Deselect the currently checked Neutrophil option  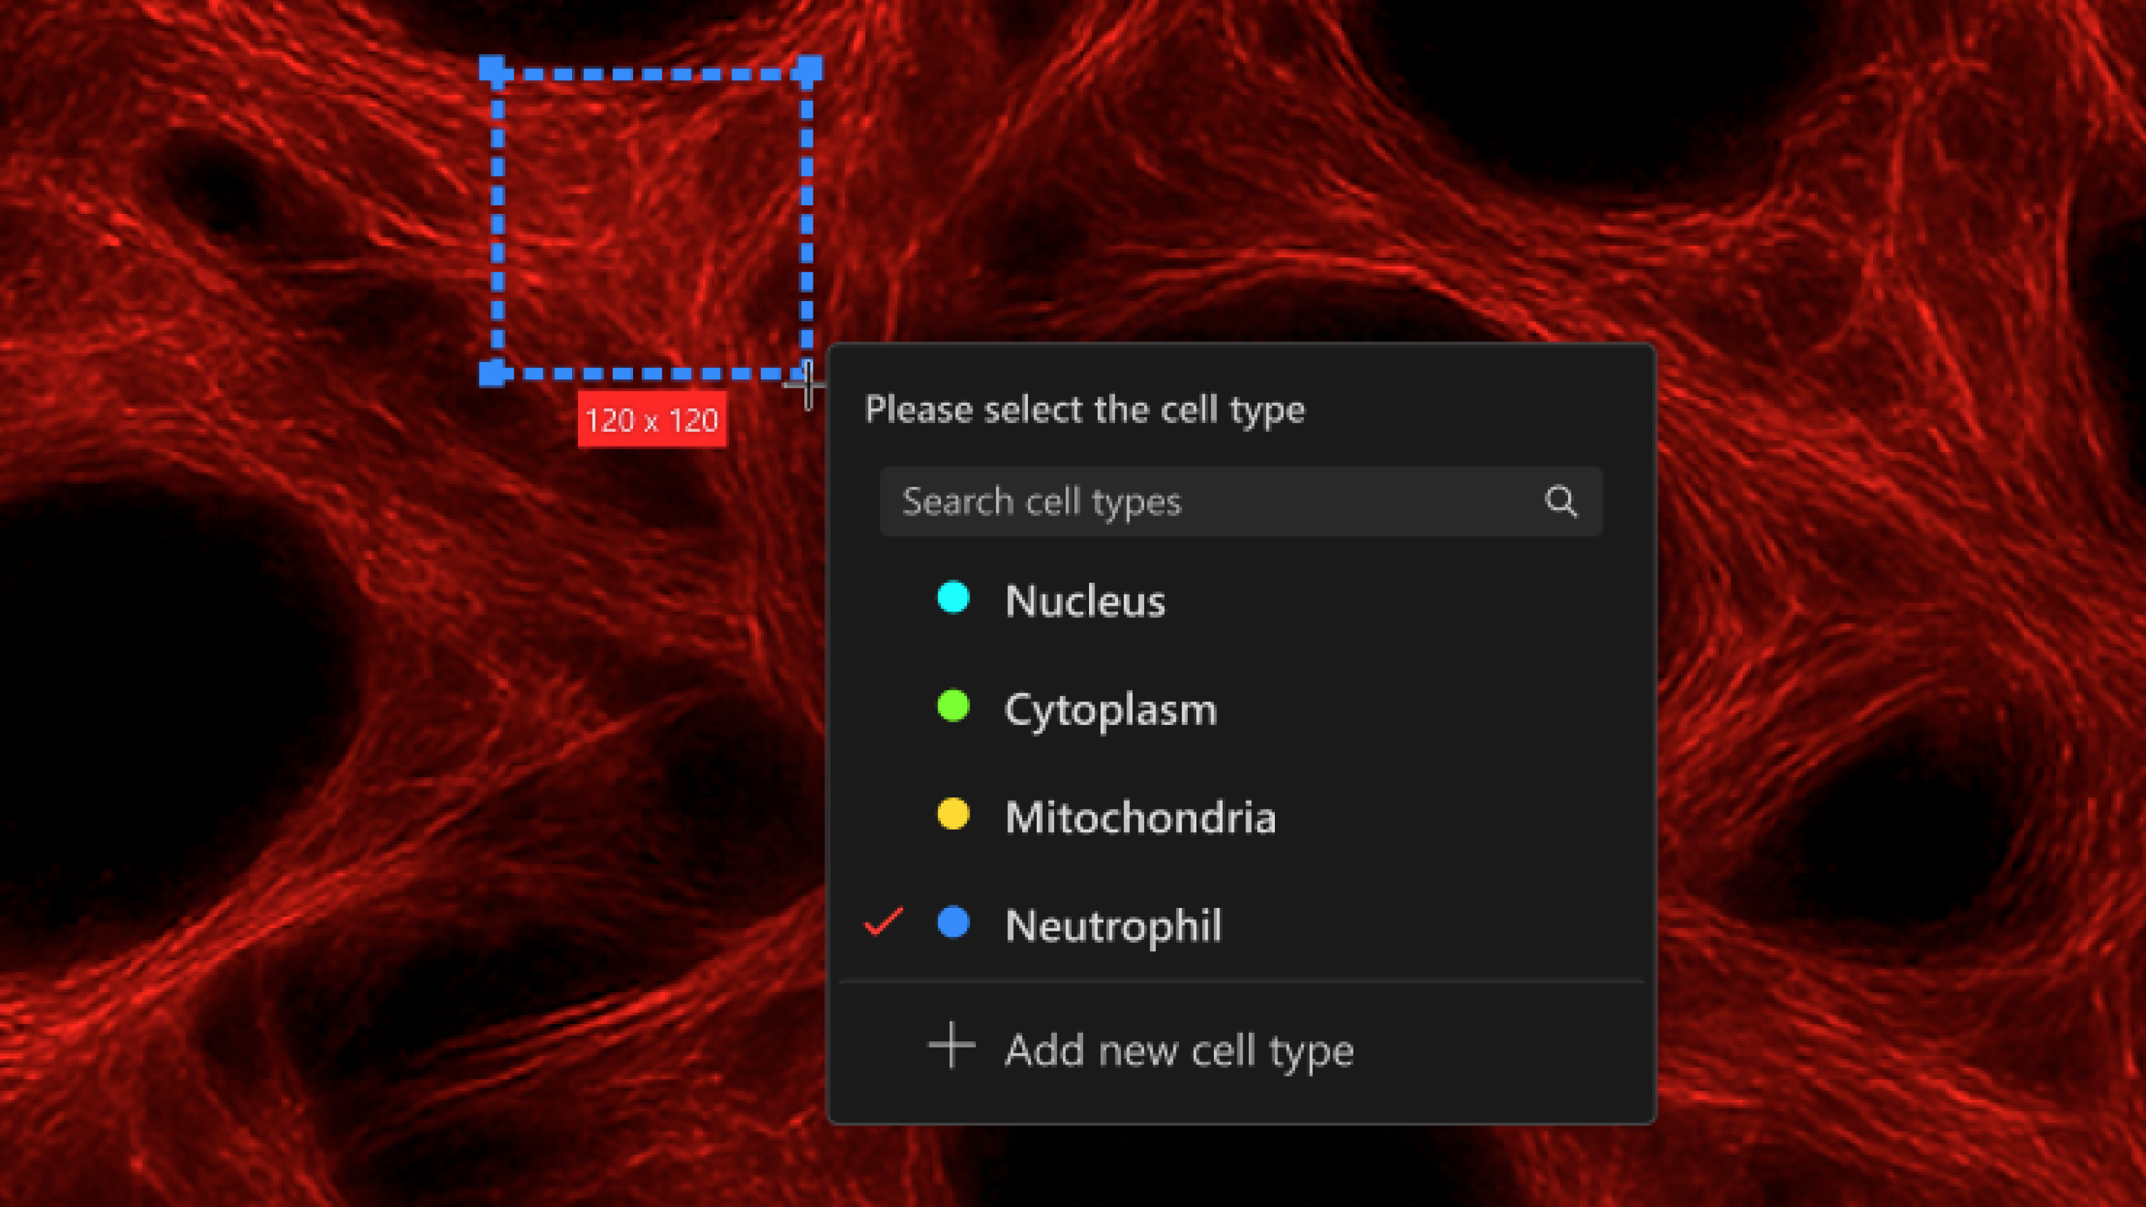coord(1114,926)
